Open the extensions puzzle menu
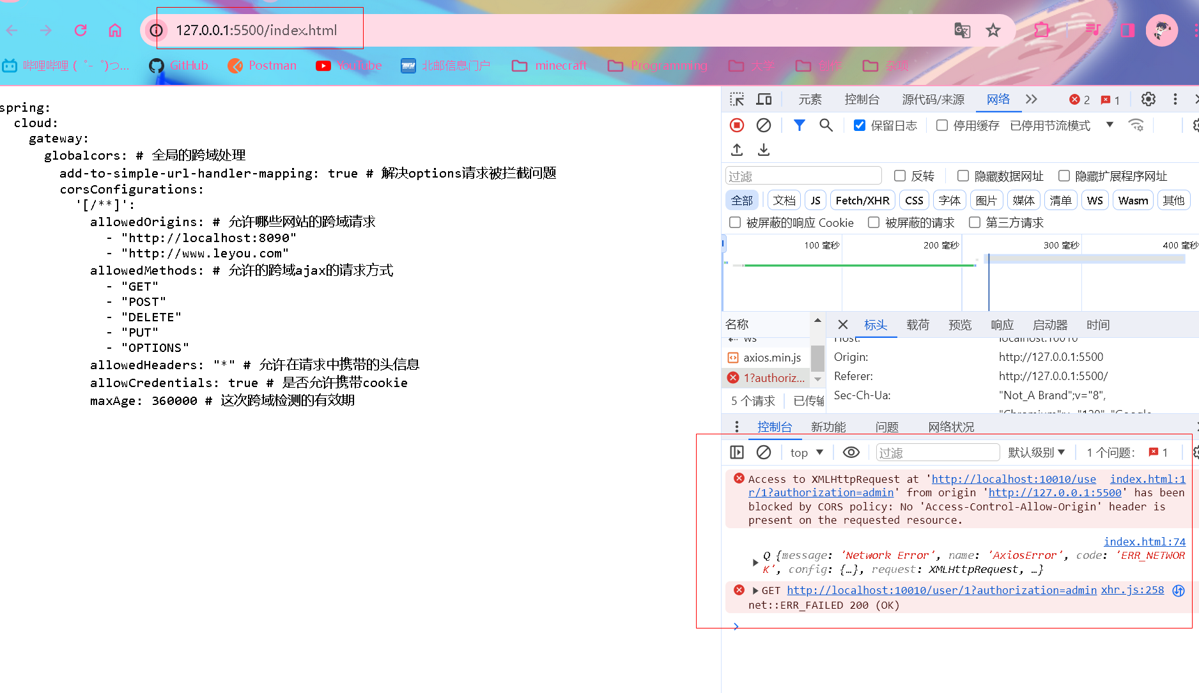The width and height of the screenshot is (1199, 693). pos(1042,30)
